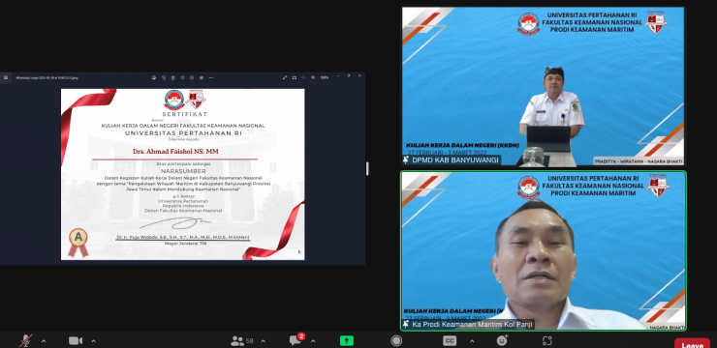The width and height of the screenshot is (717, 348).
Task: Toggle closed captions CC button
Action: point(450,340)
